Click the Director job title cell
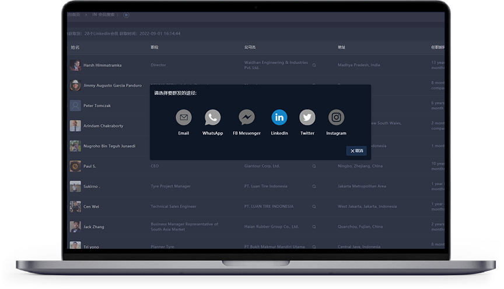504x289 pixels. click(159, 65)
